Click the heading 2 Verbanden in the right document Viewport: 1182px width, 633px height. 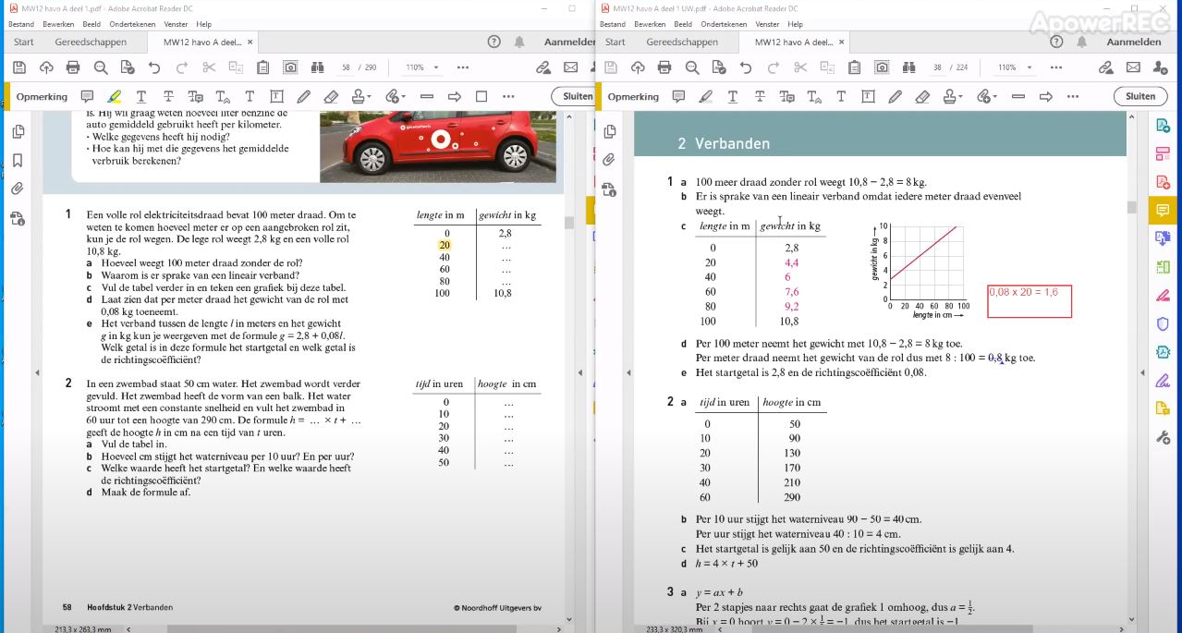[x=724, y=143]
